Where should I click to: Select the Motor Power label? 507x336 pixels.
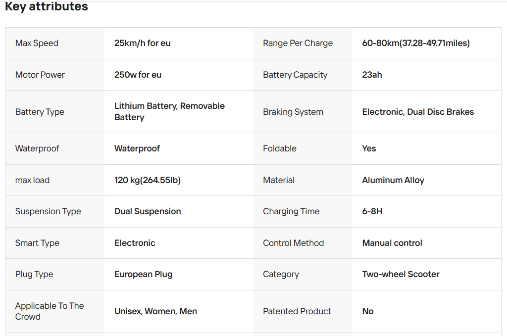(x=40, y=75)
